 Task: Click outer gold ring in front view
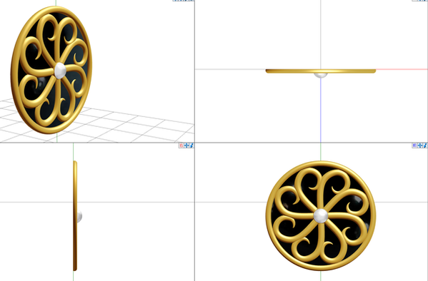pos(321,163)
